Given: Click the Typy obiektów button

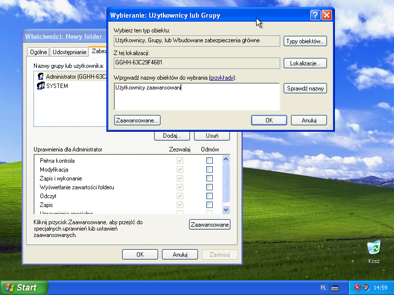Looking at the screenshot, I should coord(305,41).
